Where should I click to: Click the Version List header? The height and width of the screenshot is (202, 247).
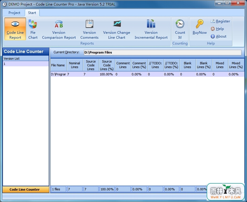pyautogui.click(x=26, y=59)
